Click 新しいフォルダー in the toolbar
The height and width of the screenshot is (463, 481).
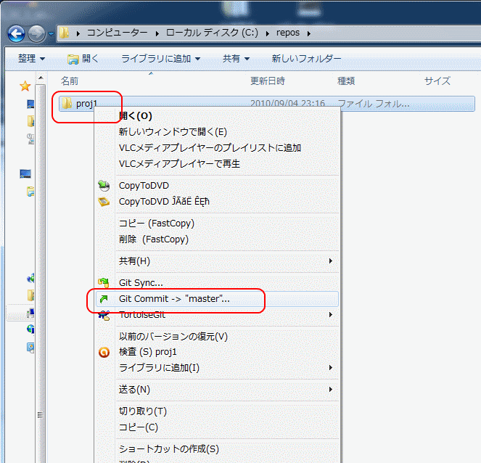(306, 58)
